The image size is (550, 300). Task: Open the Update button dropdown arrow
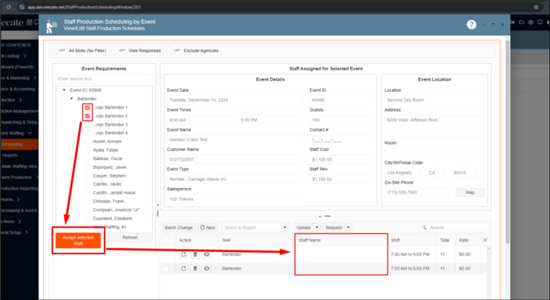pyautogui.click(x=317, y=227)
